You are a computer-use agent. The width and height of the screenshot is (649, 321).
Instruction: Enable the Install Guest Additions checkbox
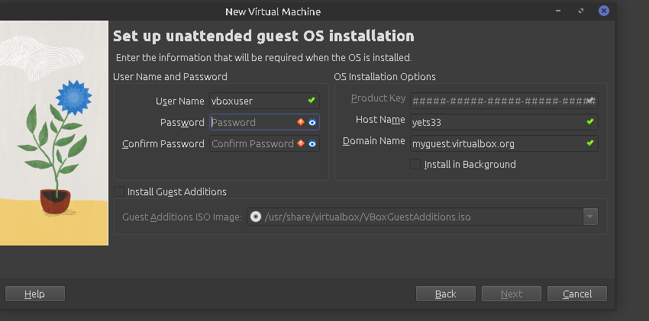119,192
